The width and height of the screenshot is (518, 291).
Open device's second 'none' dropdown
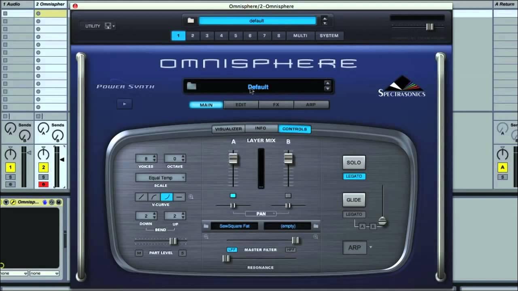click(44, 273)
